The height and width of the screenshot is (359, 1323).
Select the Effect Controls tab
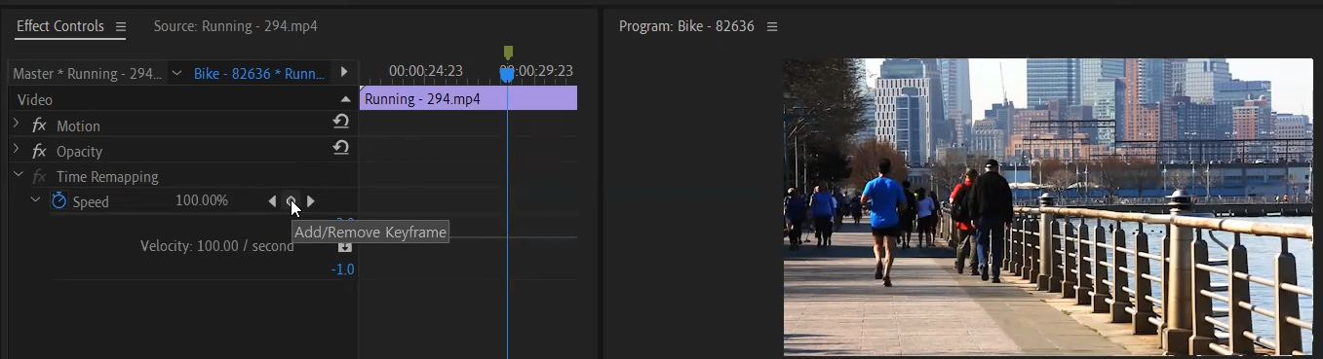pos(60,26)
